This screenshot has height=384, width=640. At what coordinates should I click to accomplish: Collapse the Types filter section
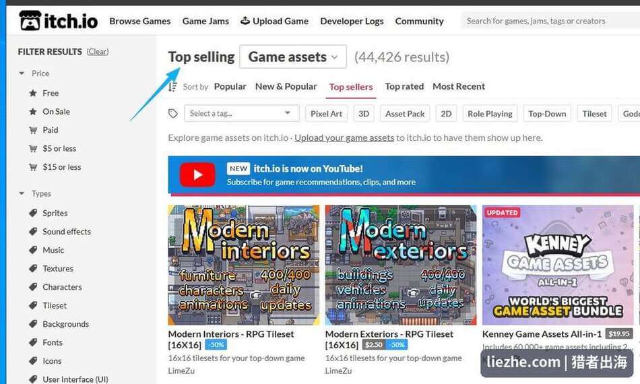(36, 193)
